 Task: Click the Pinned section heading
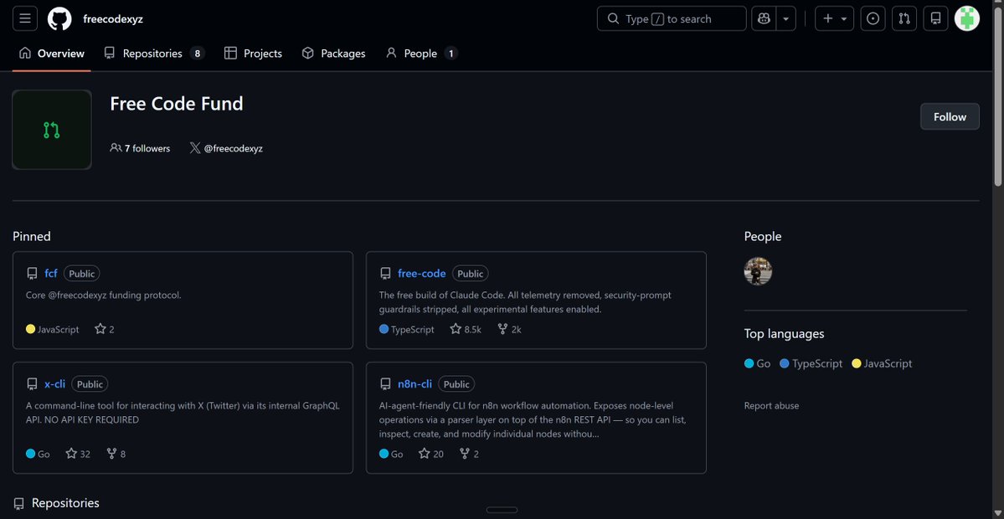(31, 236)
